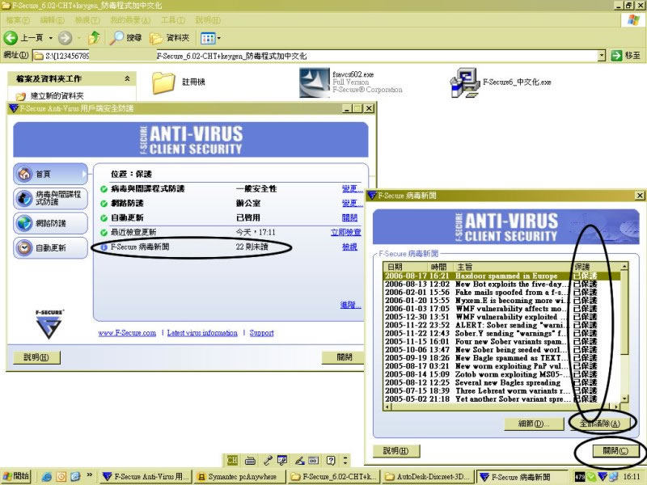Select the 'Zotob worm exploiting MS05-' row

coord(501,374)
